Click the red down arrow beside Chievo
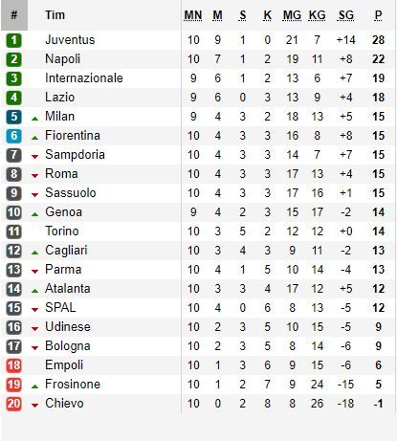This screenshot has width=397, height=441. (x=35, y=406)
